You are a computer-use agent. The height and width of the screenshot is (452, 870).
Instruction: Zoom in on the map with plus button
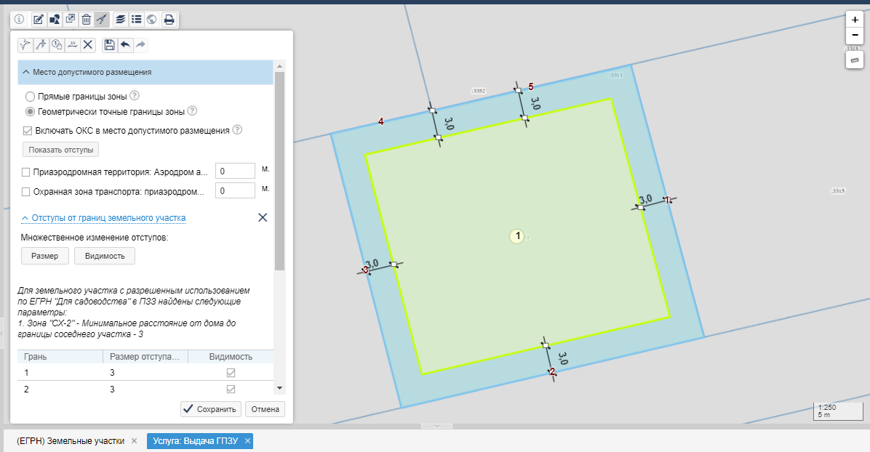tap(855, 20)
